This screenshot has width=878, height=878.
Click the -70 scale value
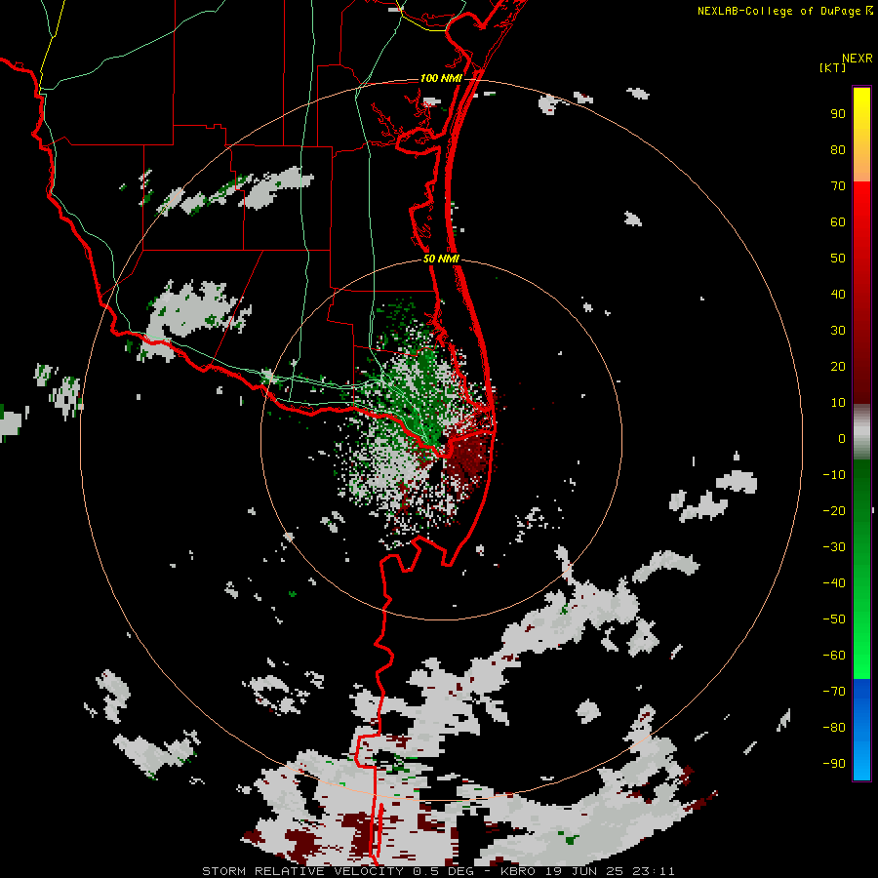[834, 692]
